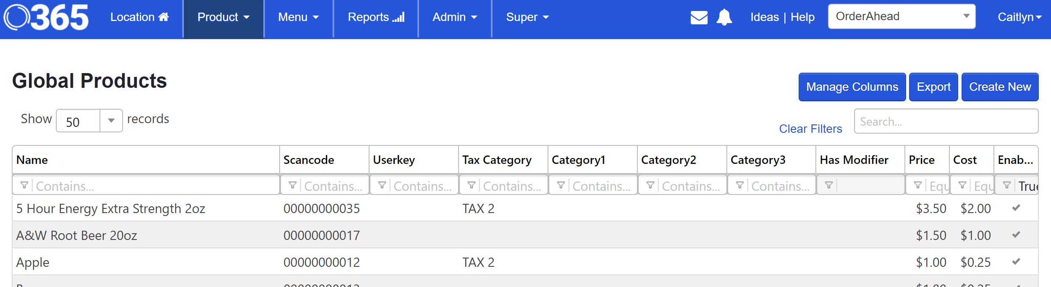The height and width of the screenshot is (287, 1051).
Task: Click the filter funnel in Name column
Action: coord(24,185)
